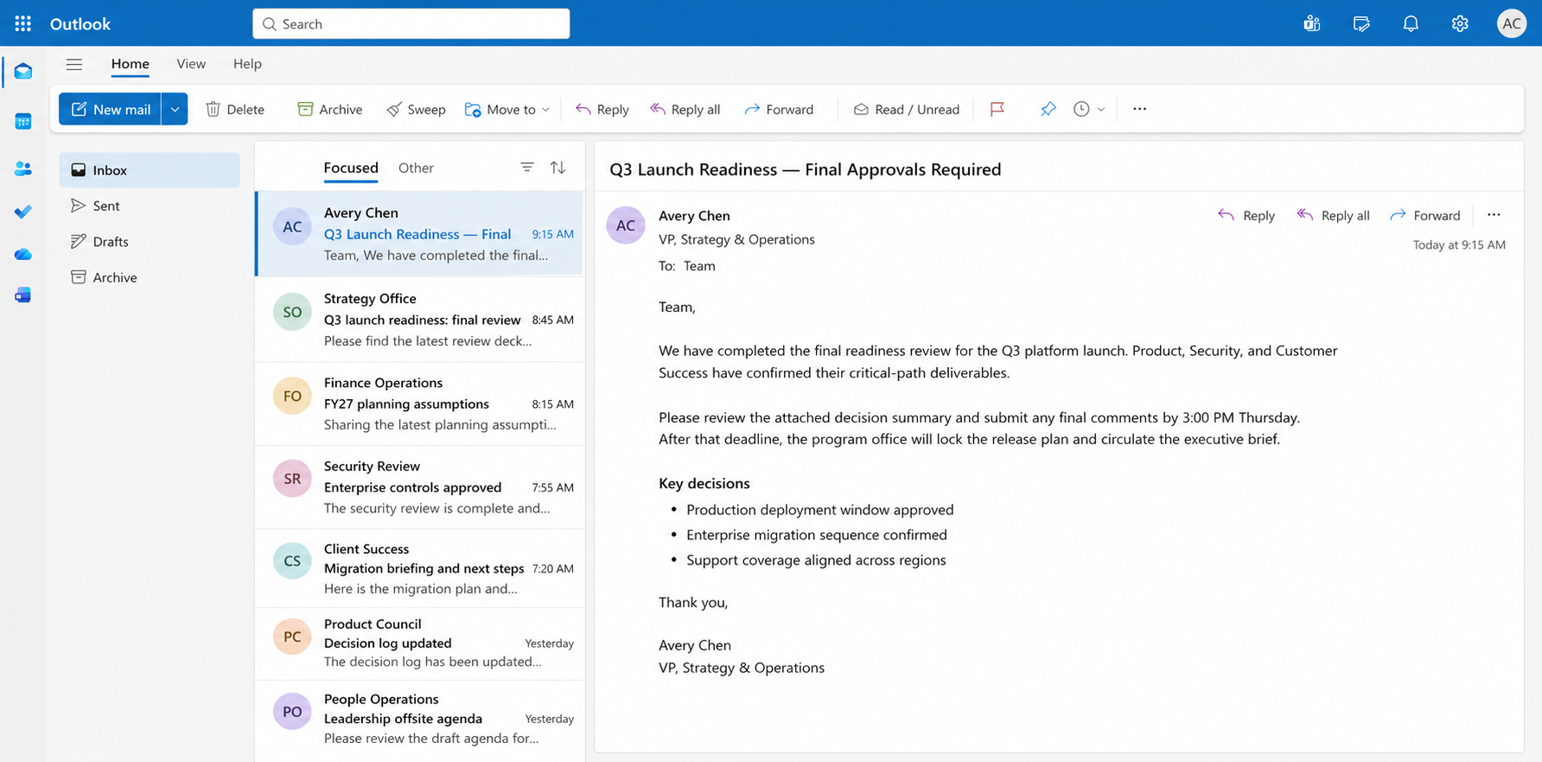Flag the selected message

coord(997,109)
